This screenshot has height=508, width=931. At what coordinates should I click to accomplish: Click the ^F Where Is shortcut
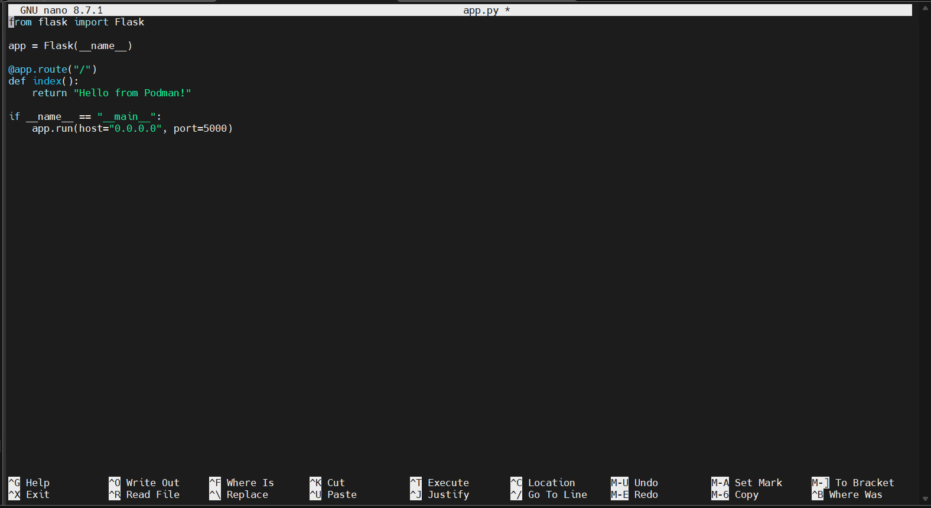[x=242, y=483]
